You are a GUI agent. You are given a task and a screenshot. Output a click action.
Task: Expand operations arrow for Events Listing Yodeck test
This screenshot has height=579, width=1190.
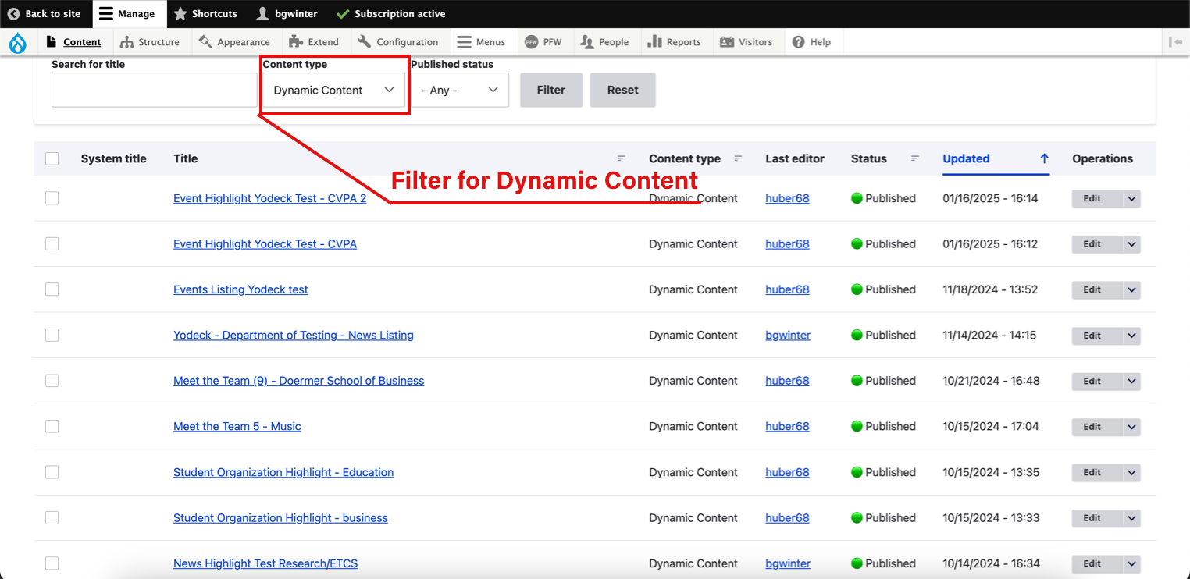1131,290
